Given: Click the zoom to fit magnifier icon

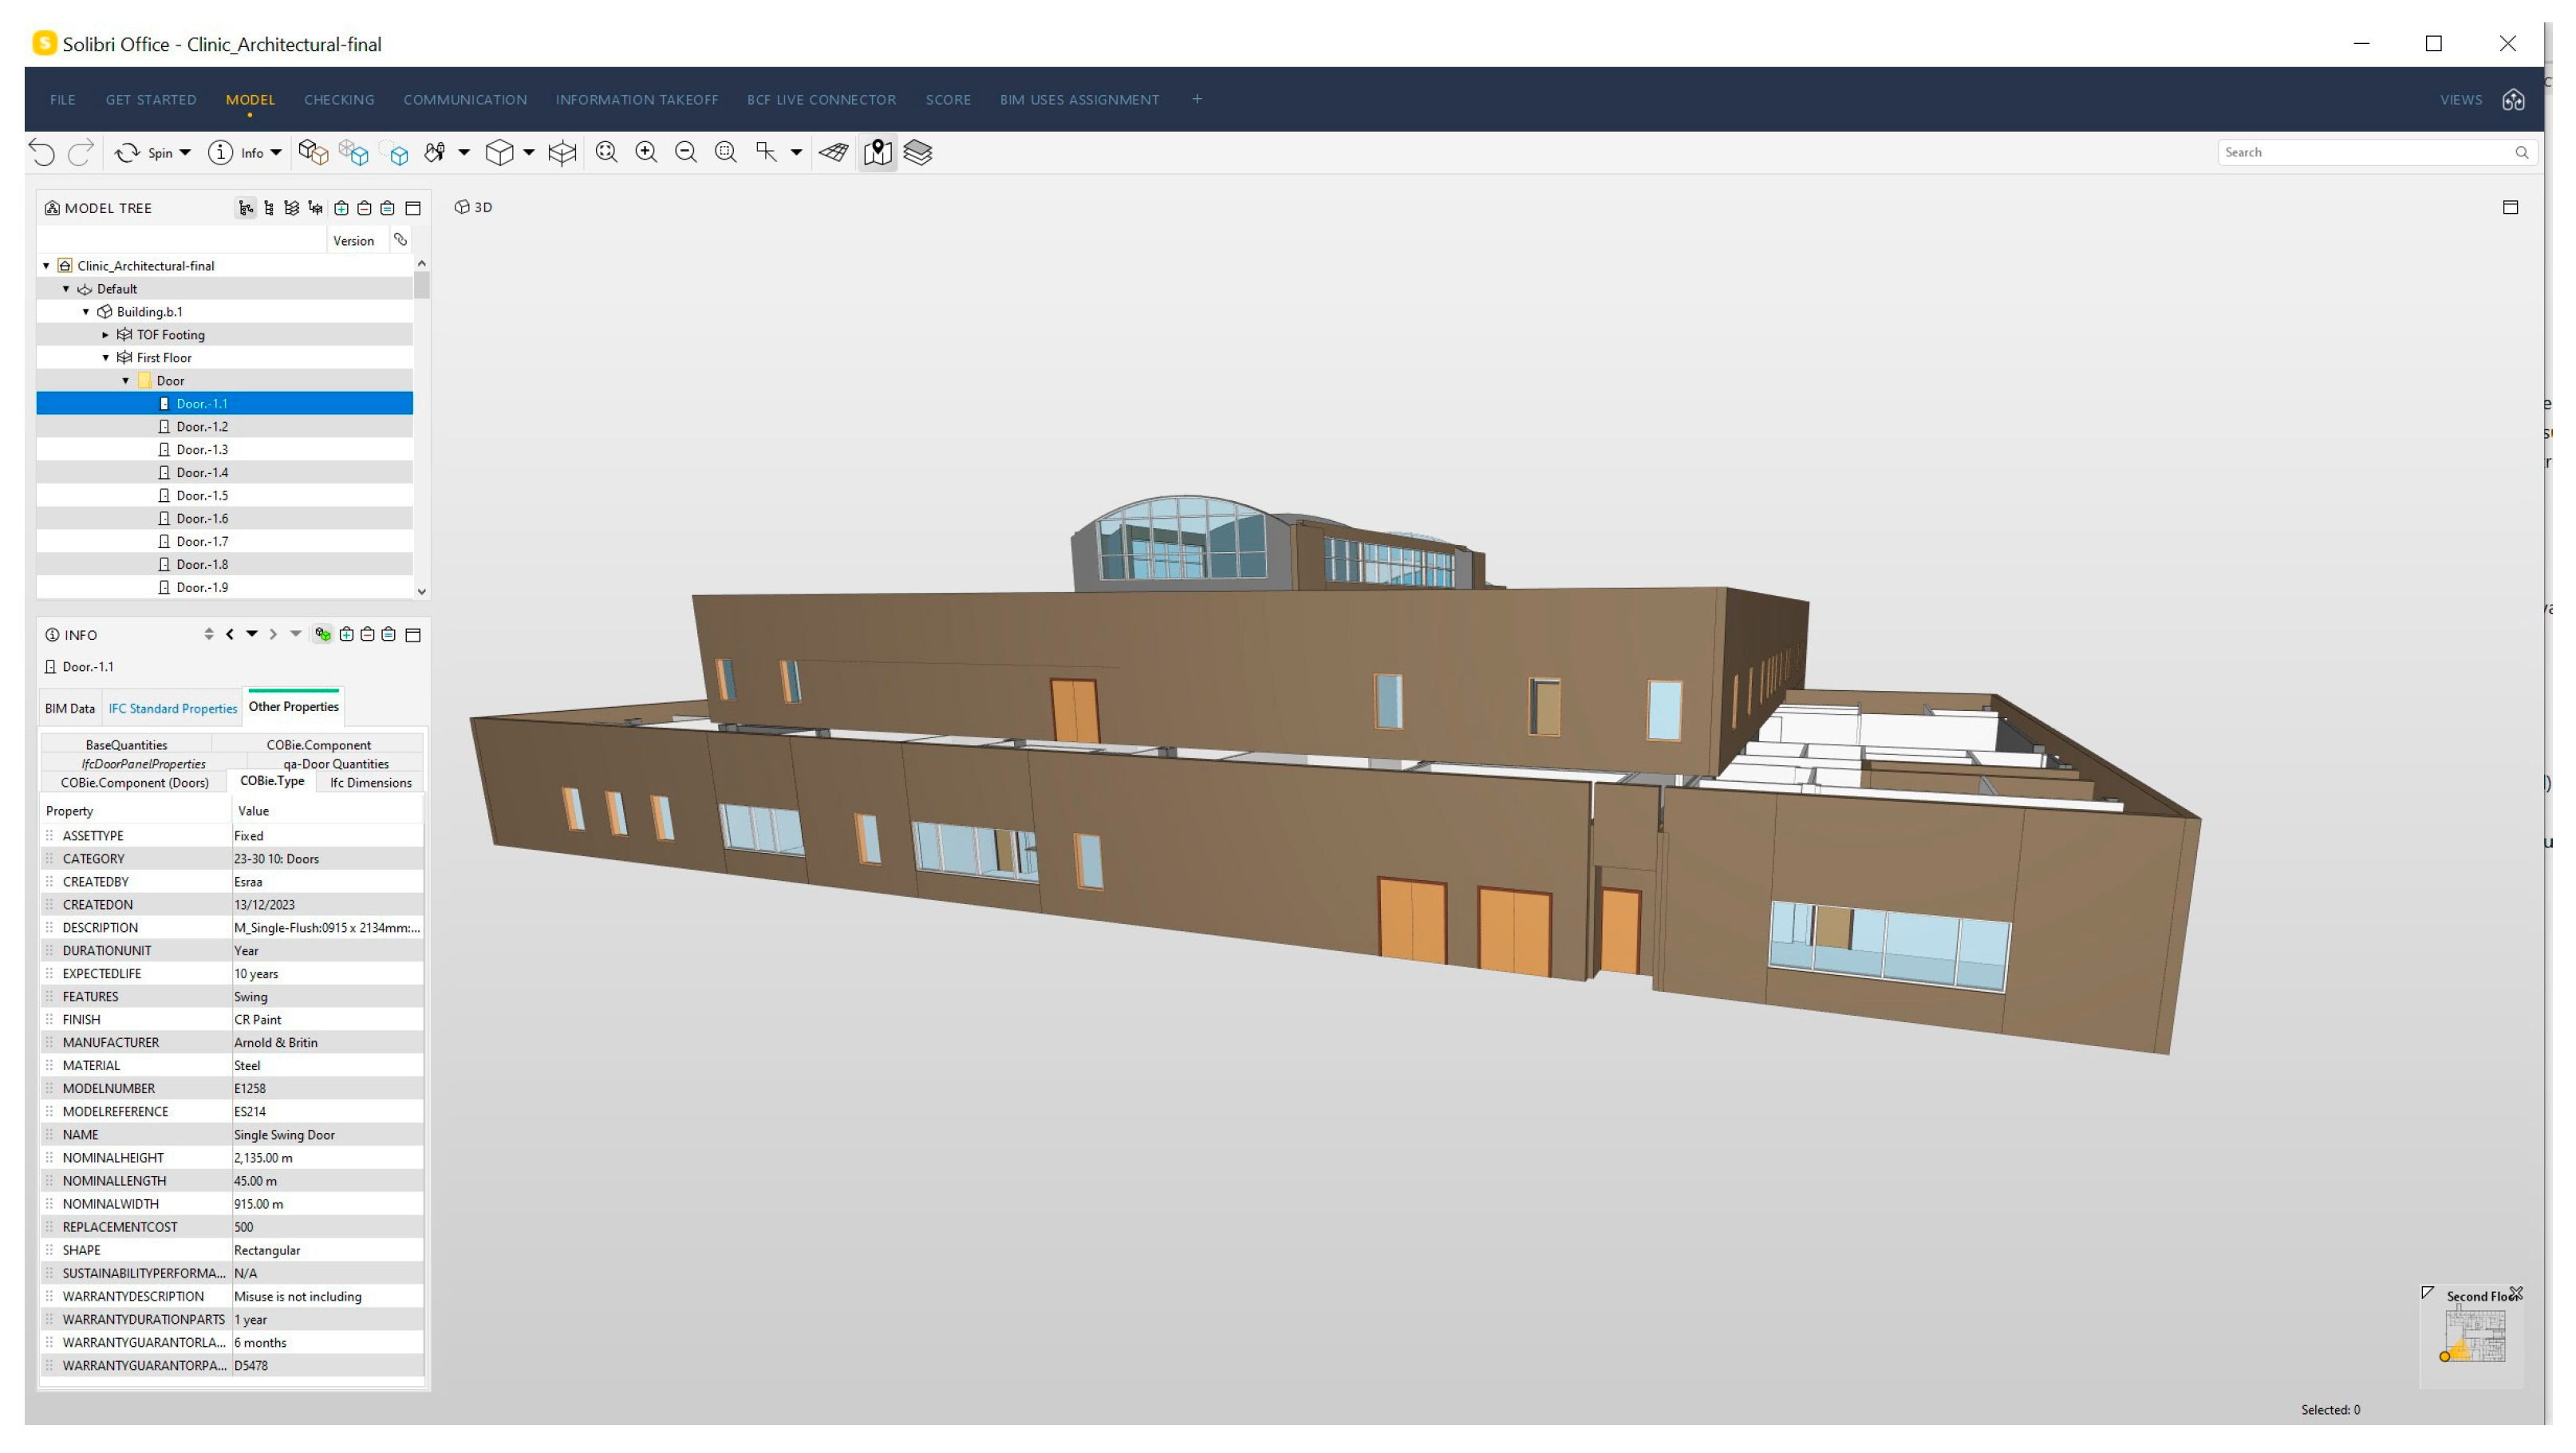Looking at the screenshot, I should coord(607,153).
